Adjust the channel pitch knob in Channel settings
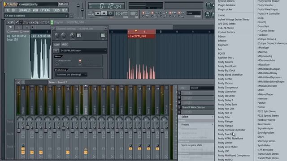 [73, 35]
